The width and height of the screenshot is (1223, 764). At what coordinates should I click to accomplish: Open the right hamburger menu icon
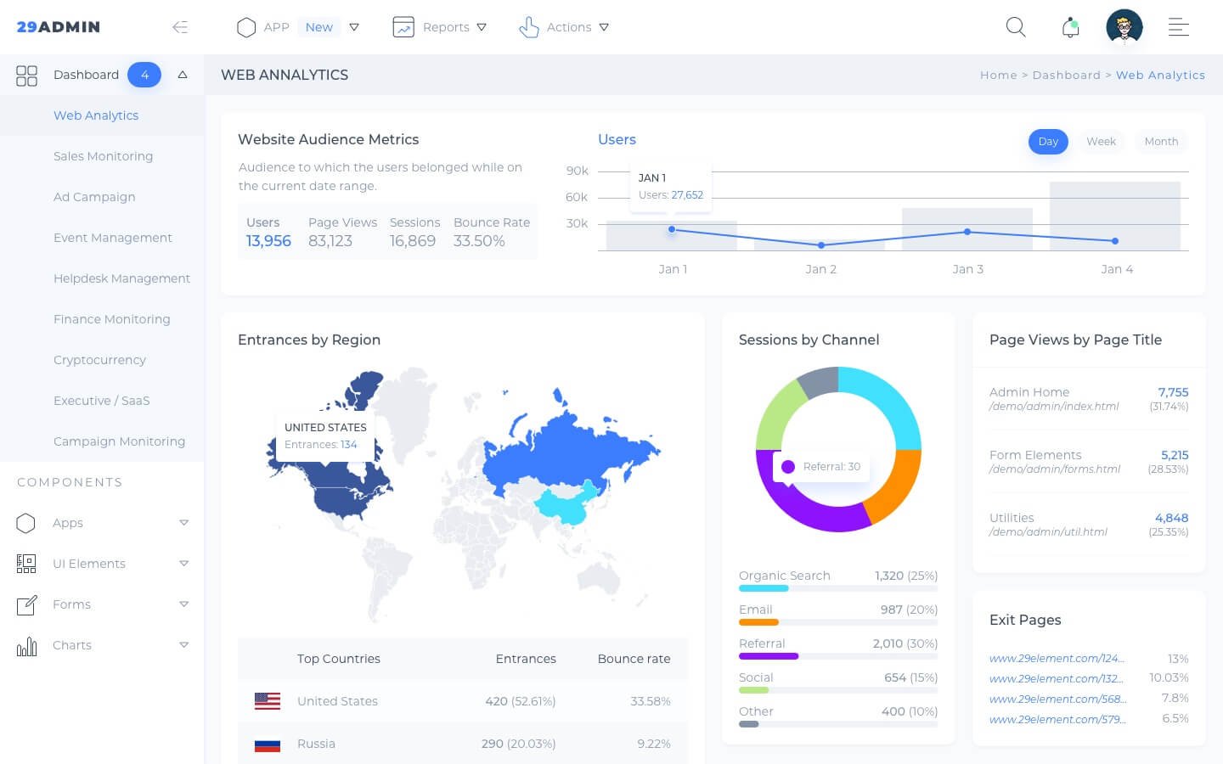(1178, 27)
